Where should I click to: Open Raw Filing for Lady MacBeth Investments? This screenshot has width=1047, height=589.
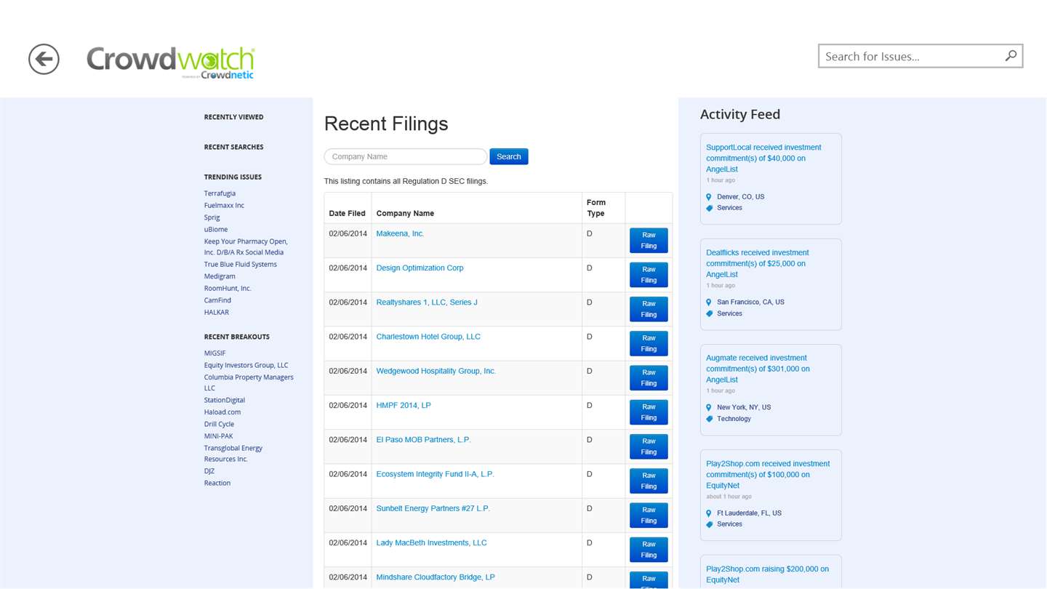pyautogui.click(x=649, y=549)
